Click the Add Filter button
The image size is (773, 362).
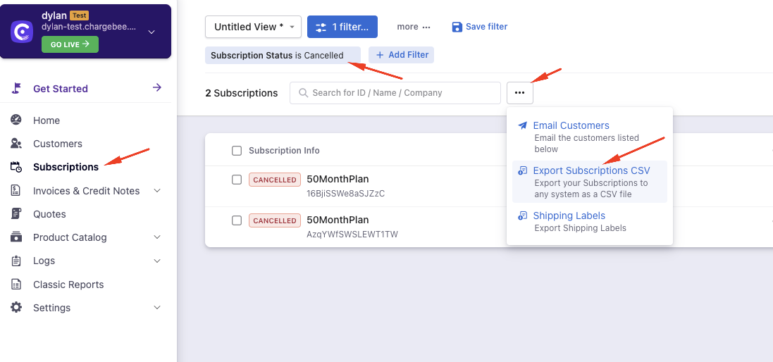401,55
